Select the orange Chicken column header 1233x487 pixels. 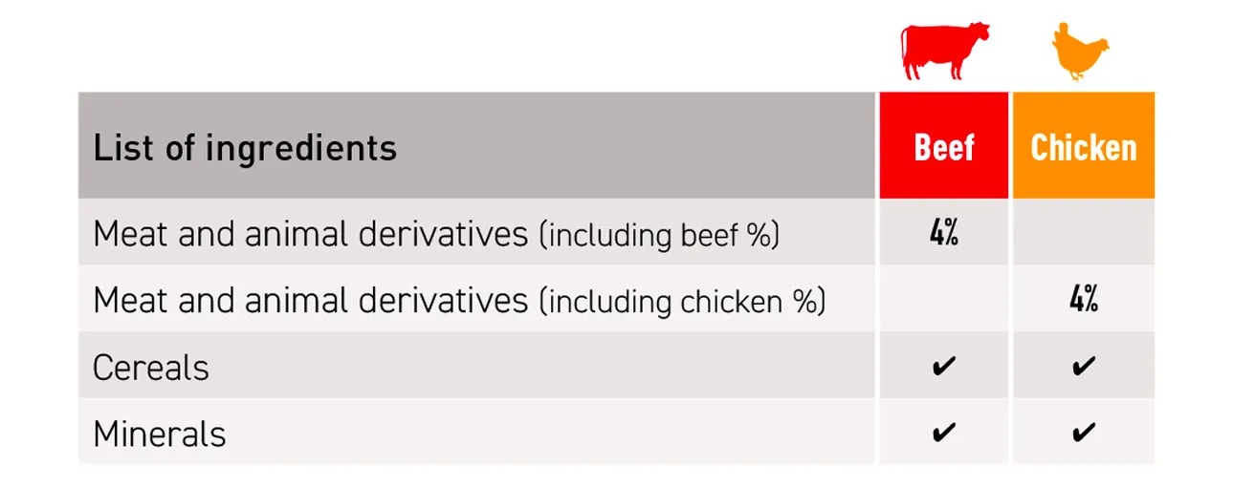[1084, 145]
